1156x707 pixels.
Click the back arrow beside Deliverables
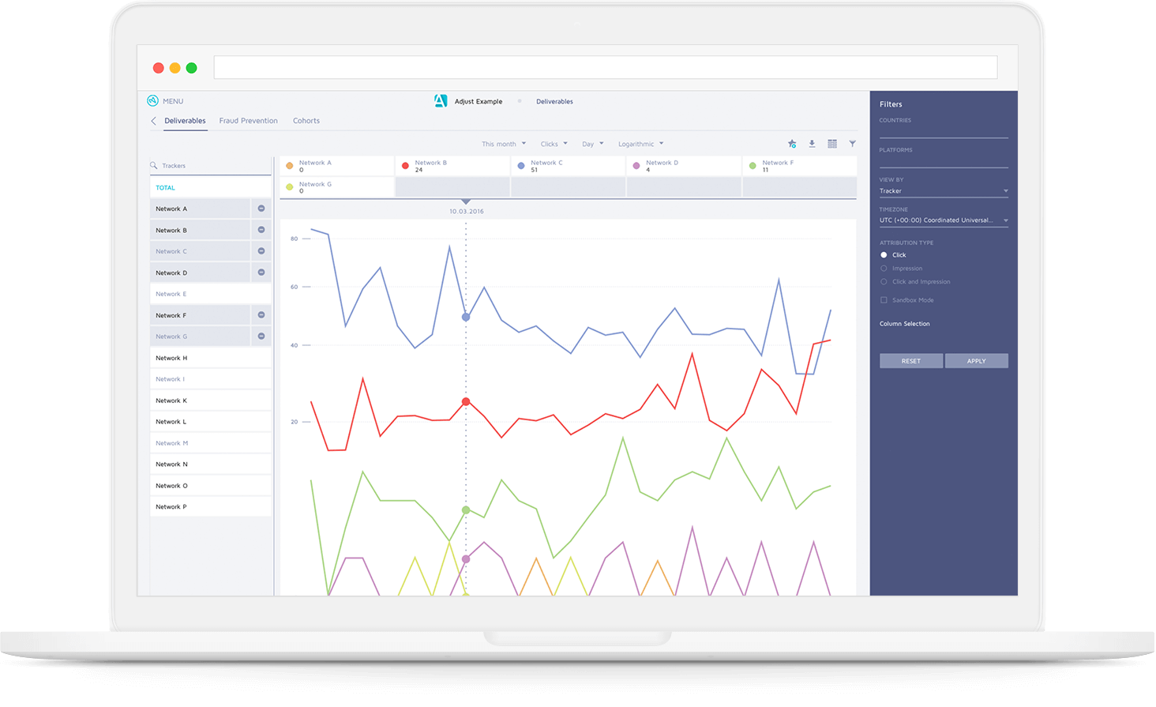153,121
